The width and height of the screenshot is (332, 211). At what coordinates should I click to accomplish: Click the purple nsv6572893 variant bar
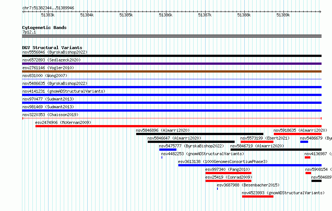(x=172, y=64)
